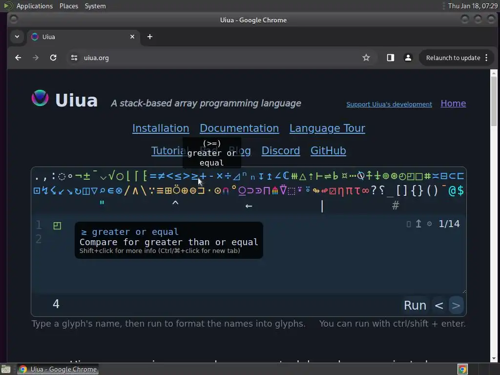Click the table ⊞ glyph
This screenshot has width=500, height=375.
(x=168, y=191)
